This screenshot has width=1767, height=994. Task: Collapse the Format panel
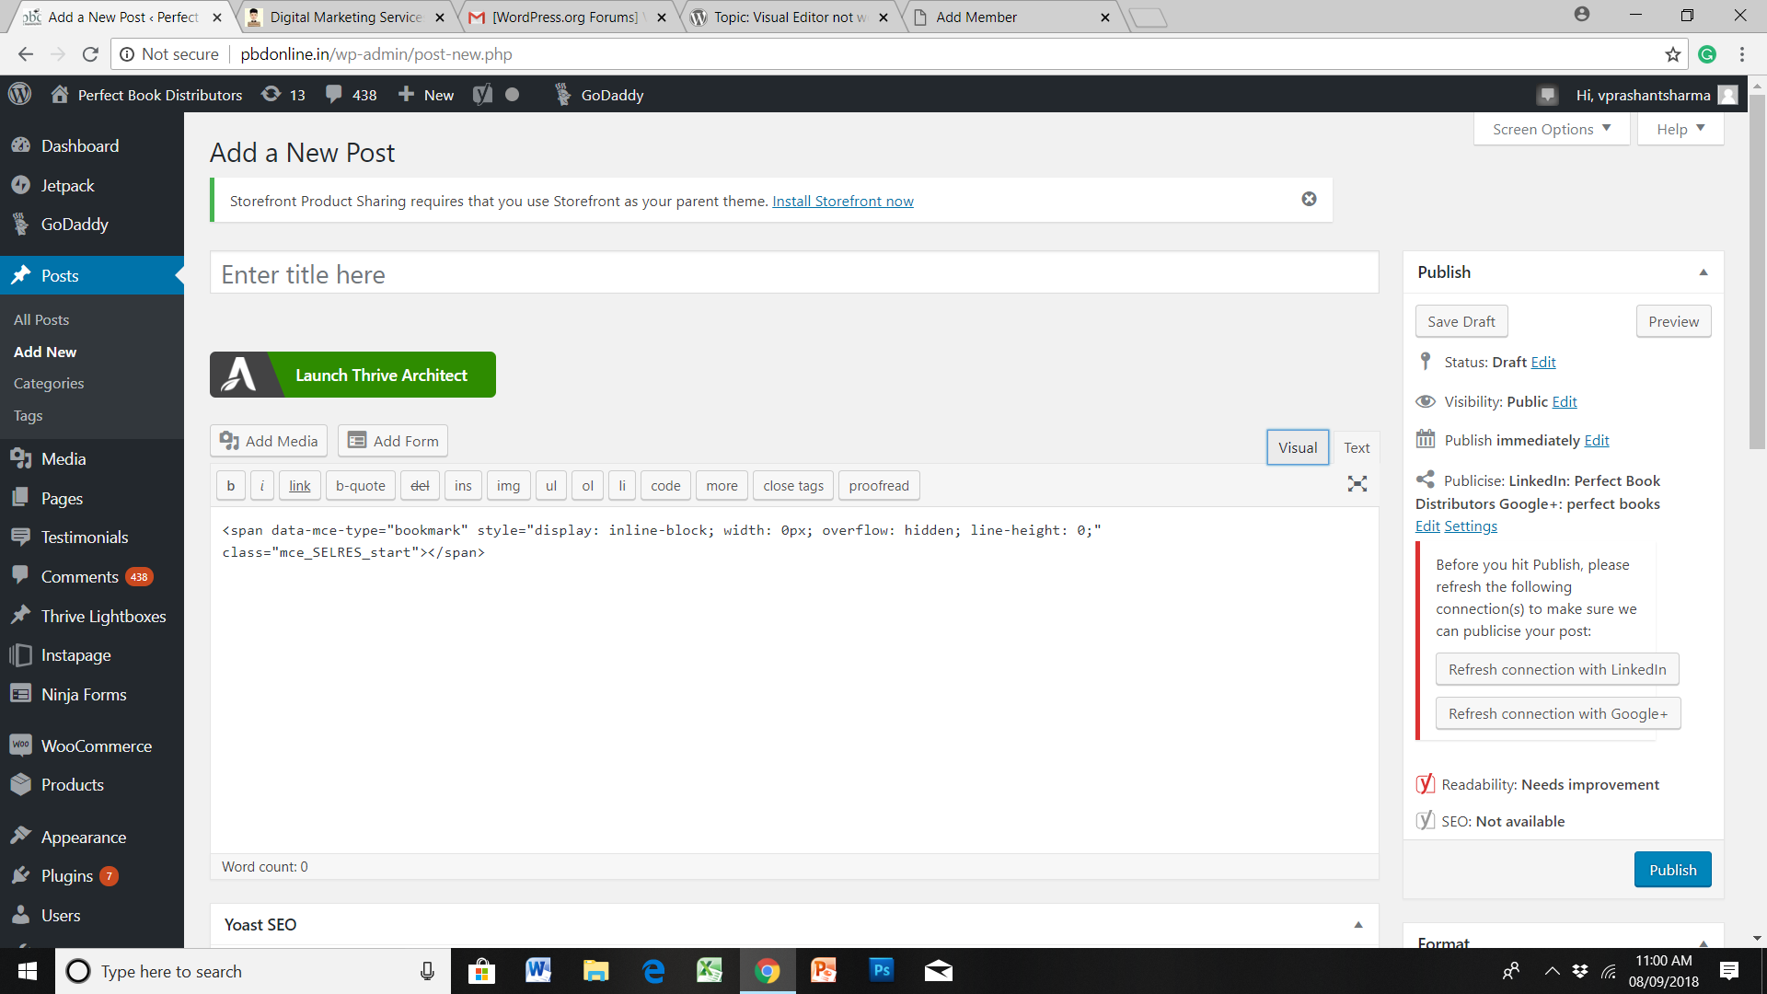pos(1703,943)
